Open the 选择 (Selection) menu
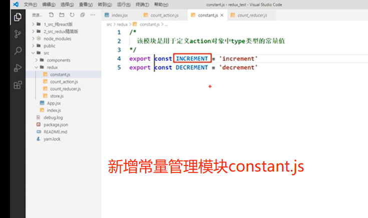 tap(68, 4)
